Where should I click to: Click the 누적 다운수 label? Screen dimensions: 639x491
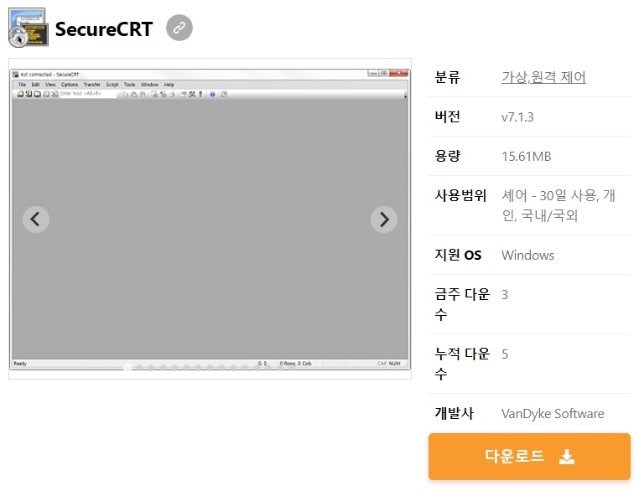point(462,364)
